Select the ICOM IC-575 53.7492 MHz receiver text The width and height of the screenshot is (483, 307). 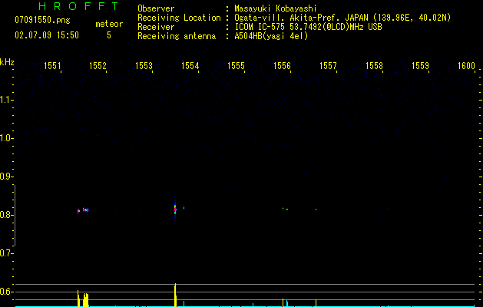pyautogui.click(x=309, y=27)
